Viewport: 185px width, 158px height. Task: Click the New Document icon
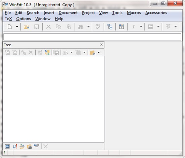tap(10, 27)
